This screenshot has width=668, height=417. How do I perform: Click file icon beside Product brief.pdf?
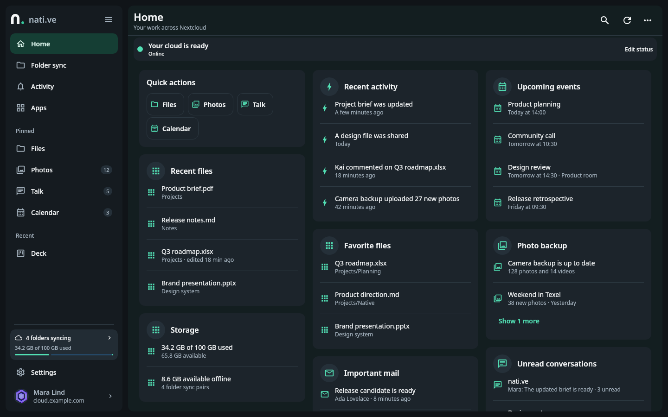click(151, 192)
